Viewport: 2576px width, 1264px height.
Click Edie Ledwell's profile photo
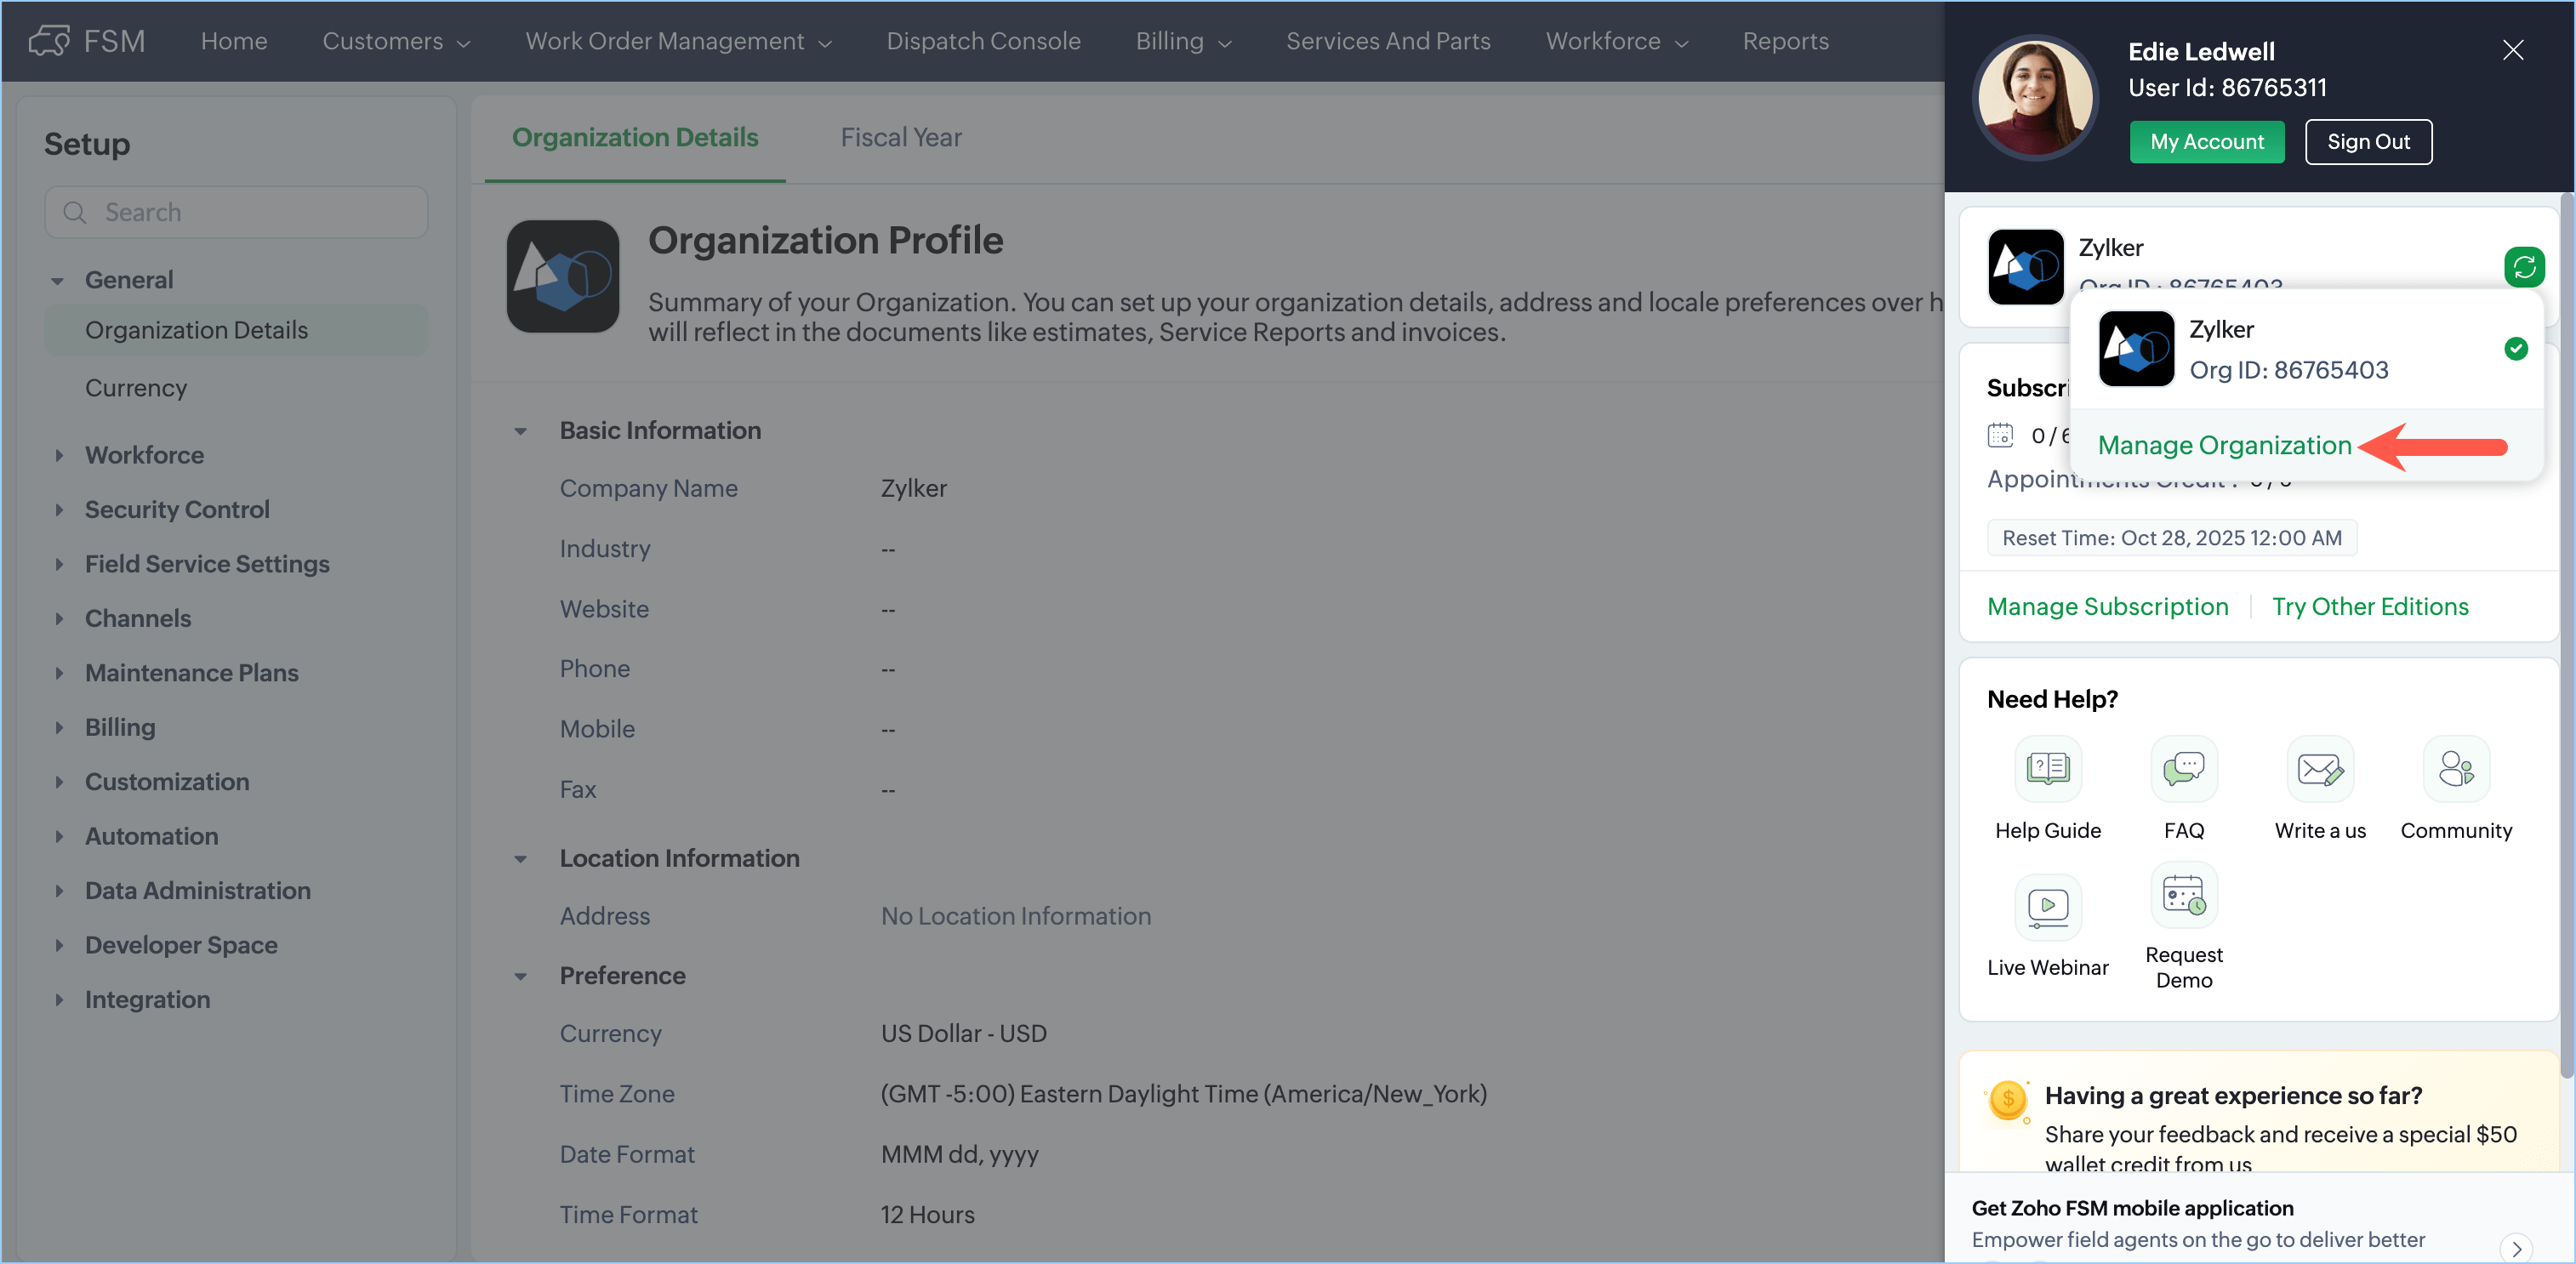pos(2035,98)
